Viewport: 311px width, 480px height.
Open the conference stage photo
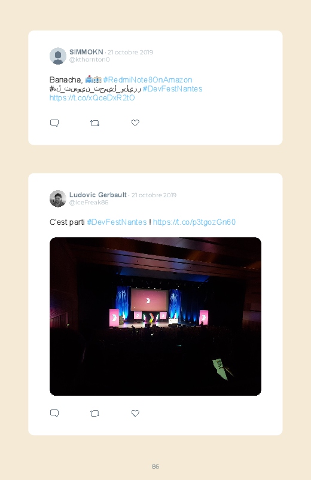click(155, 316)
